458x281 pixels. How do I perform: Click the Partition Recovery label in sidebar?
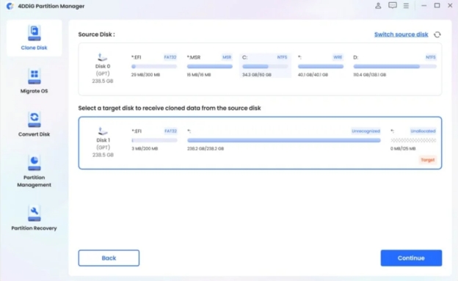coord(34,228)
